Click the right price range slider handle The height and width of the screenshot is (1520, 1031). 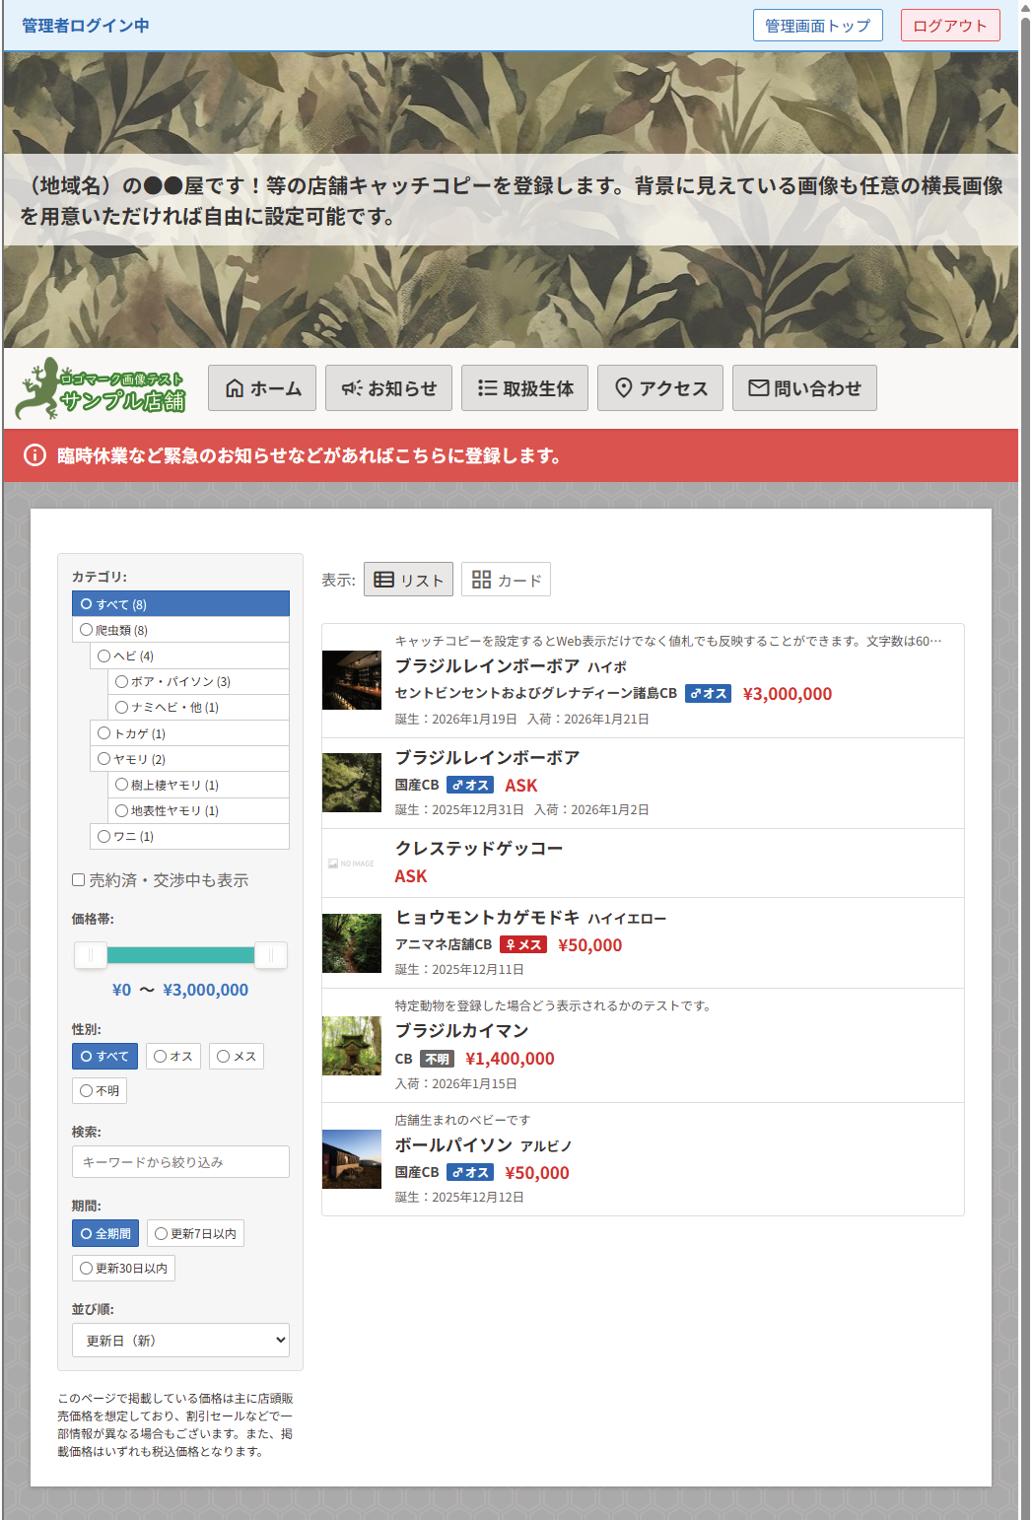(270, 955)
